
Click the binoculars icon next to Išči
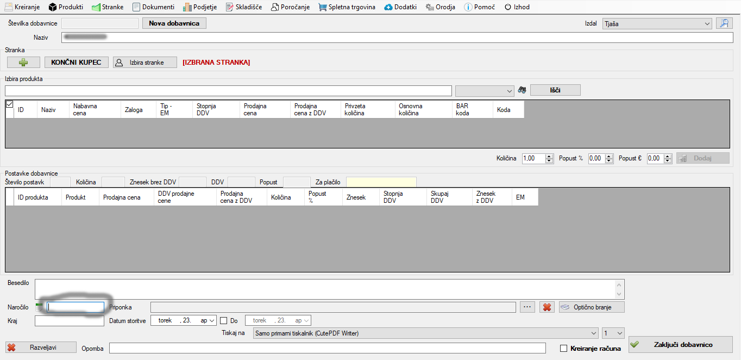522,90
